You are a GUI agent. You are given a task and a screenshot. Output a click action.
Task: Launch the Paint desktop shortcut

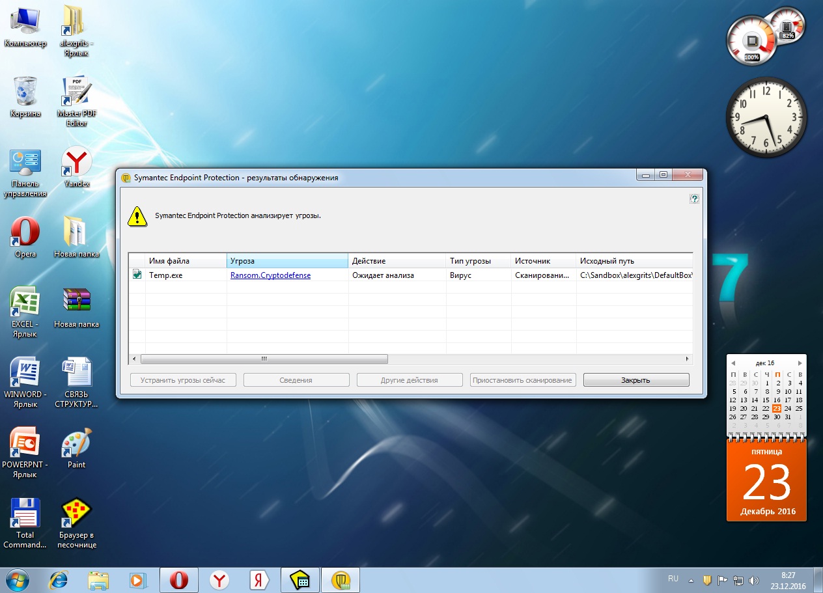[x=77, y=448]
